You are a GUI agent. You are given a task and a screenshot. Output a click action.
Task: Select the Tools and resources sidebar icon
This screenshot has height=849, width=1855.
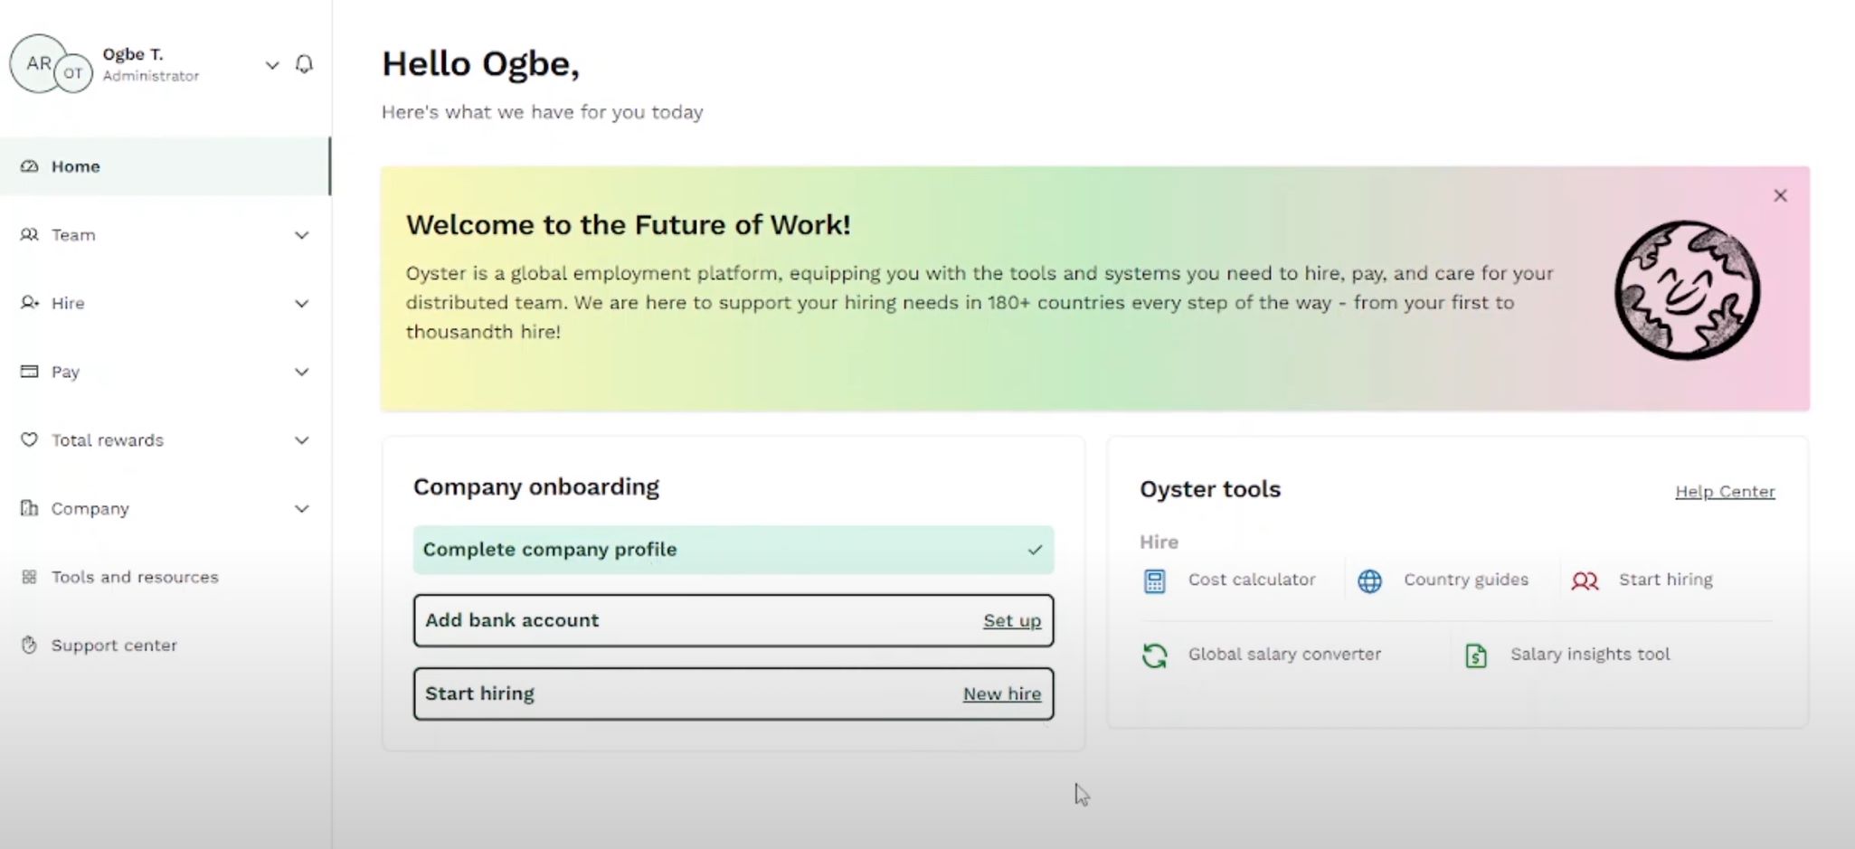click(x=29, y=576)
